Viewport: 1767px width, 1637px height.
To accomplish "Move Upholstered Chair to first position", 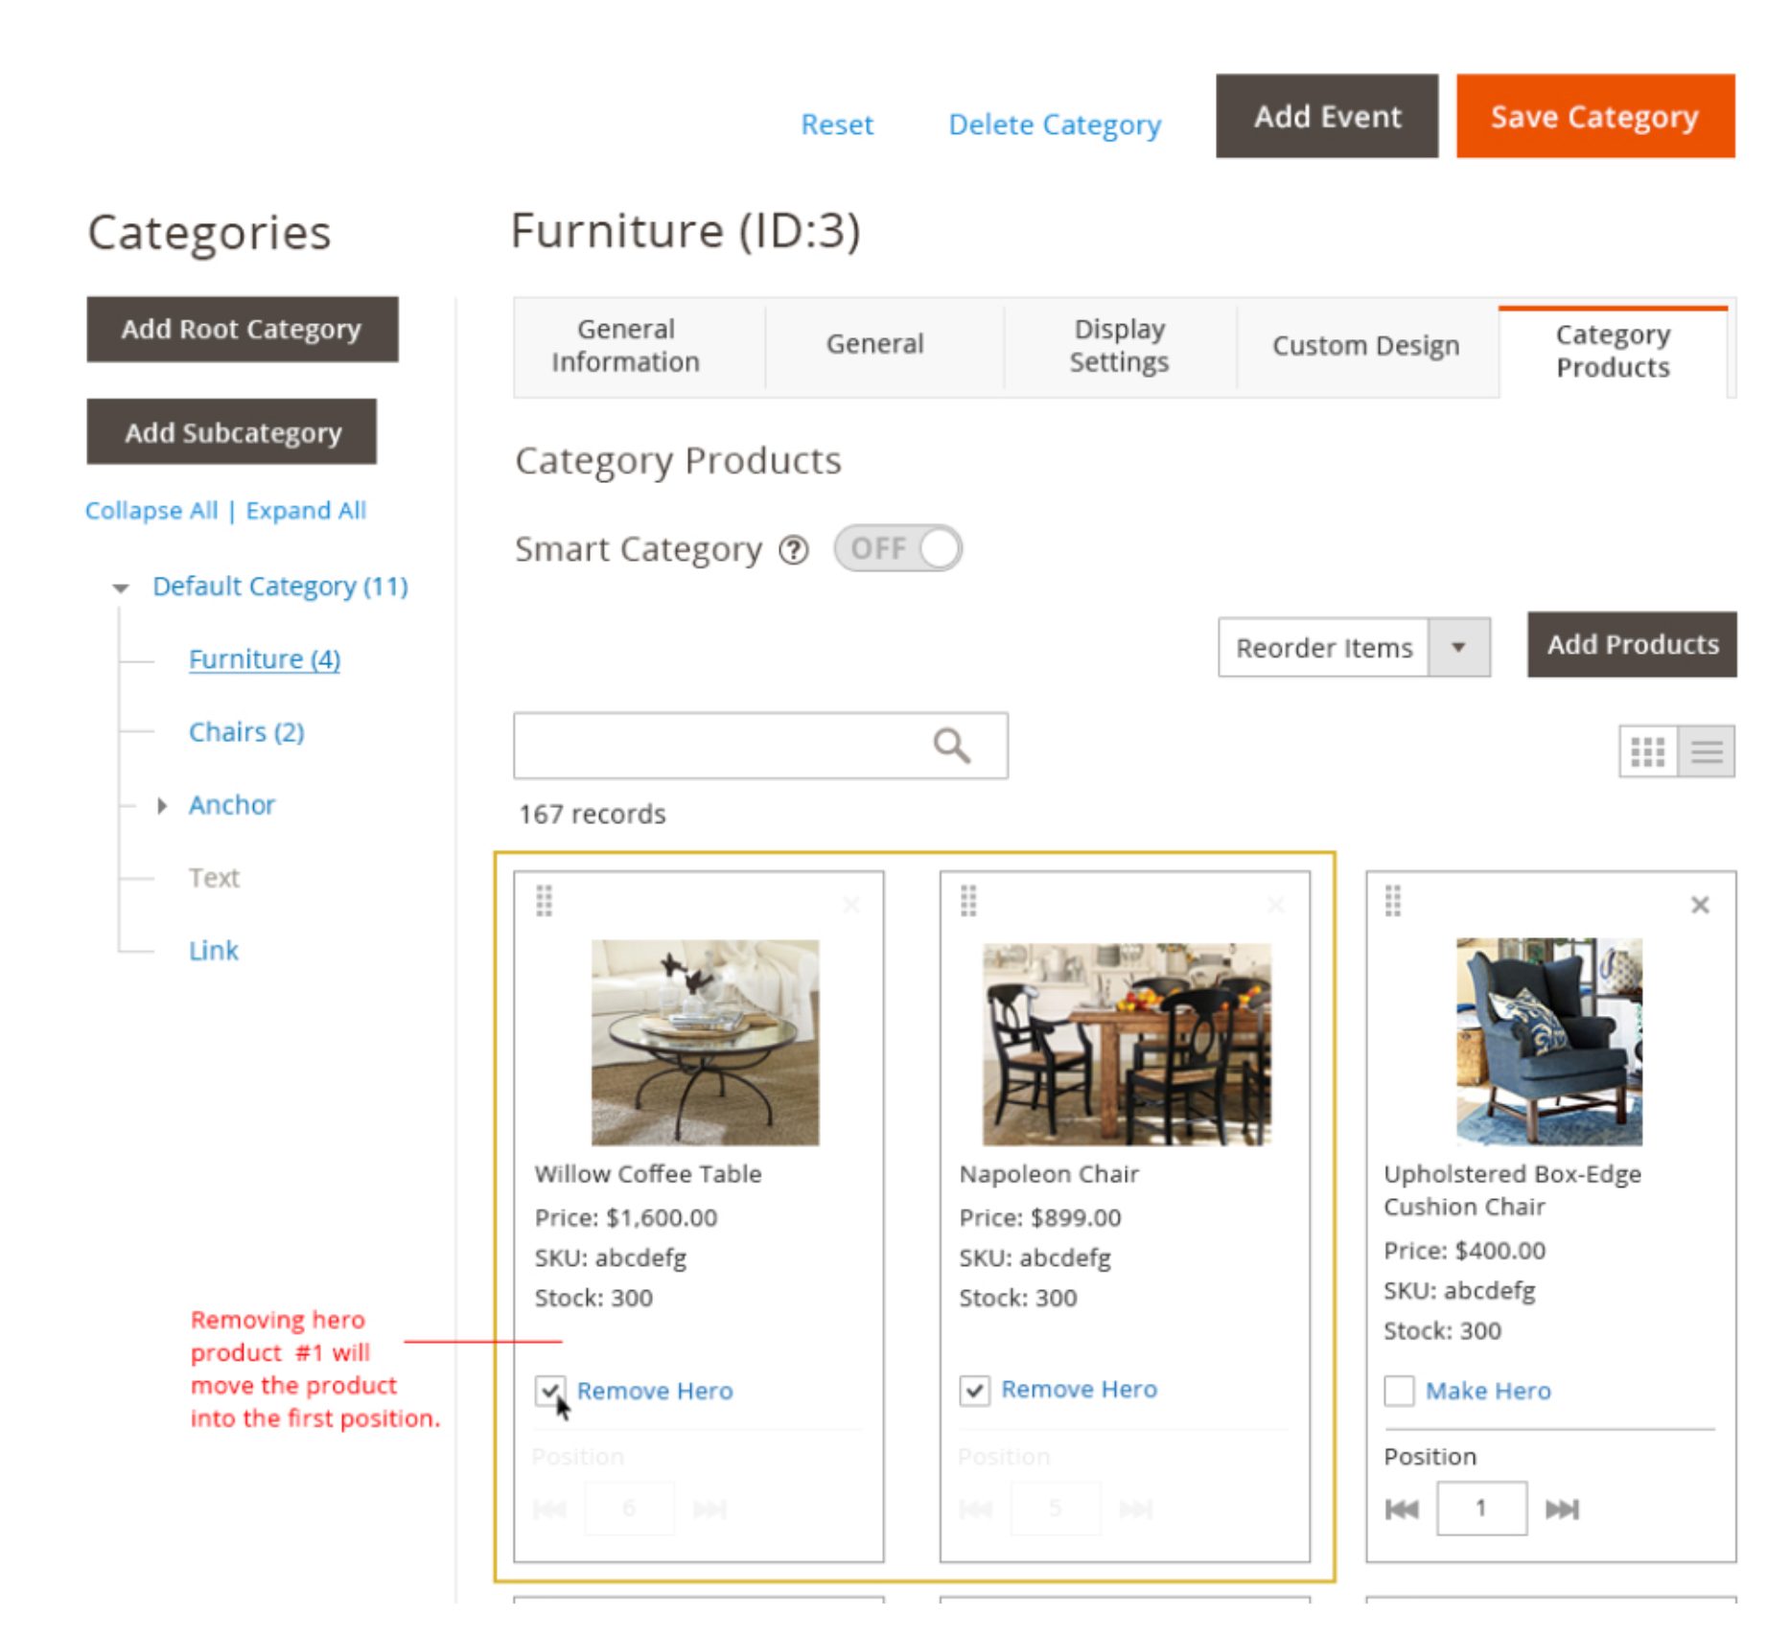I will (x=1402, y=1510).
